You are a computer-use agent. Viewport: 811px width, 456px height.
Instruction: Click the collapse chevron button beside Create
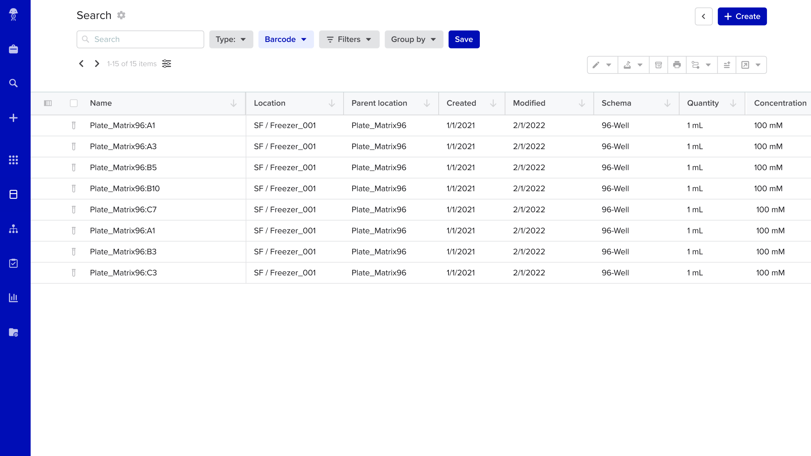[x=704, y=16]
